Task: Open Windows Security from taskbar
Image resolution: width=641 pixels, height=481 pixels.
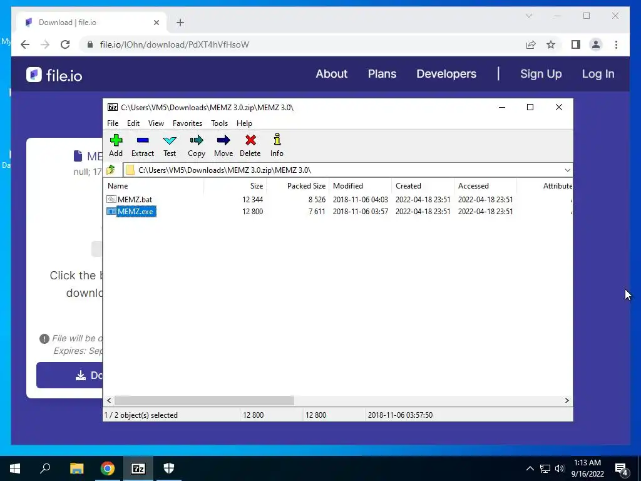Action: (169, 468)
